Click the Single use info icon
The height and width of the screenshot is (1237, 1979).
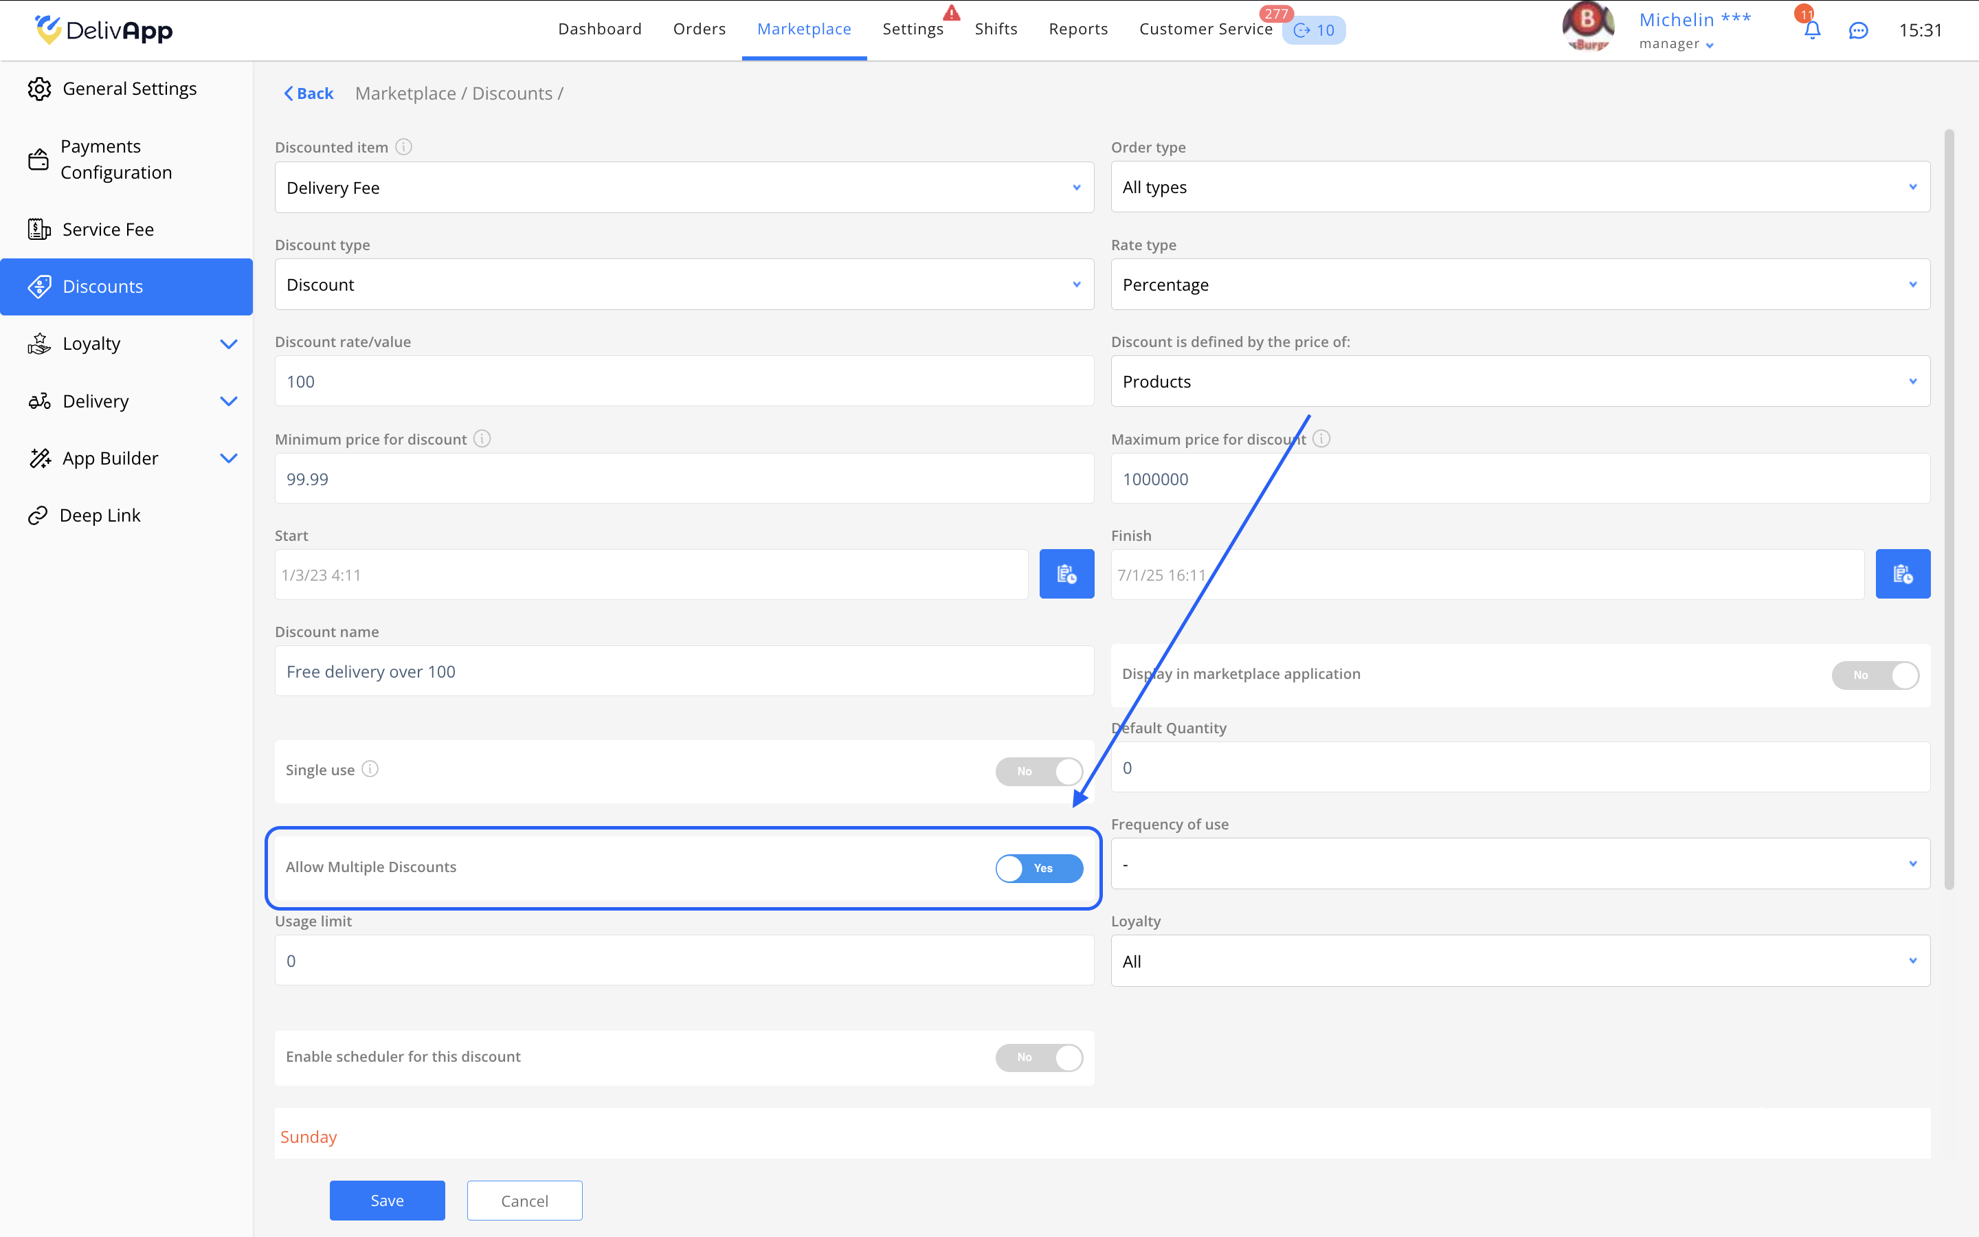[x=370, y=769]
